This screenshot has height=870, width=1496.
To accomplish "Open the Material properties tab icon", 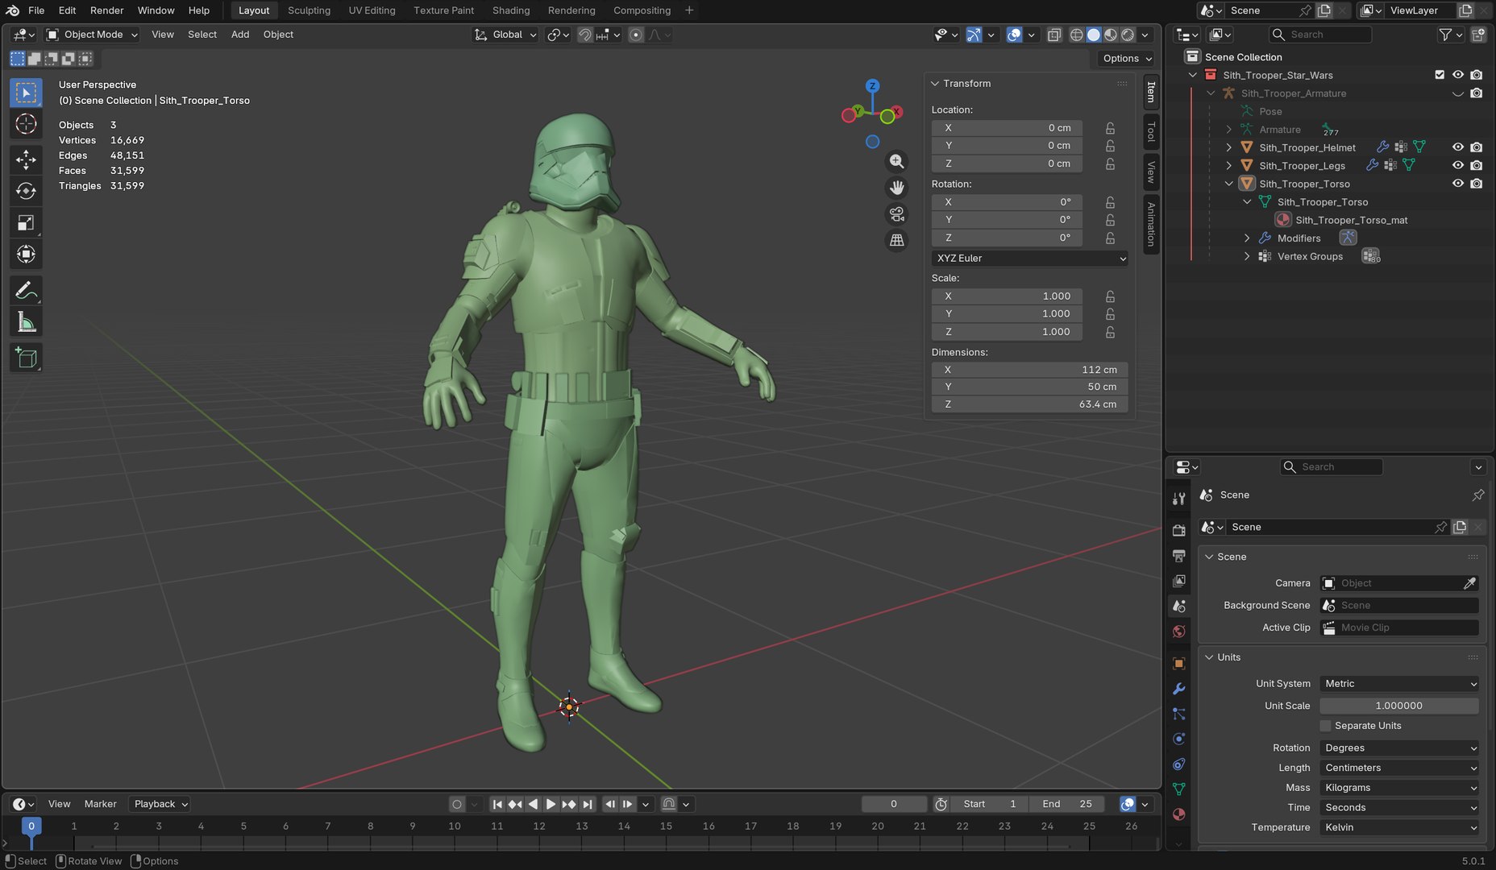I will tap(1178, 814).
